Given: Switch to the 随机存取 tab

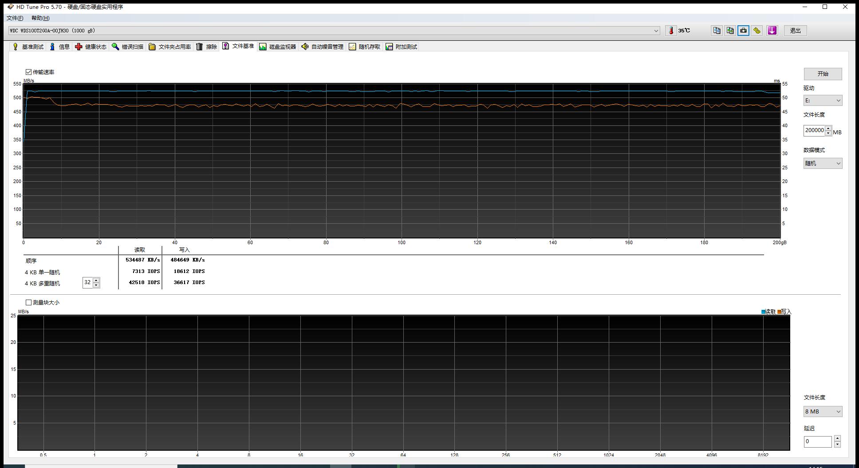Looking at the screenshot, I should coord(365,47).
